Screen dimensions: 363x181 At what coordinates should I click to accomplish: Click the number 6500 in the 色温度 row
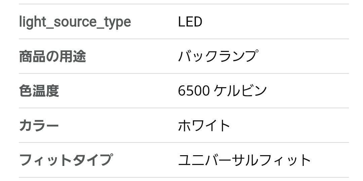click(194, 91)
